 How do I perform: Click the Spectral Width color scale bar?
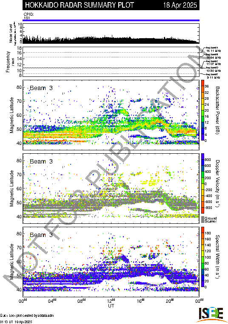tap(203, 257)
